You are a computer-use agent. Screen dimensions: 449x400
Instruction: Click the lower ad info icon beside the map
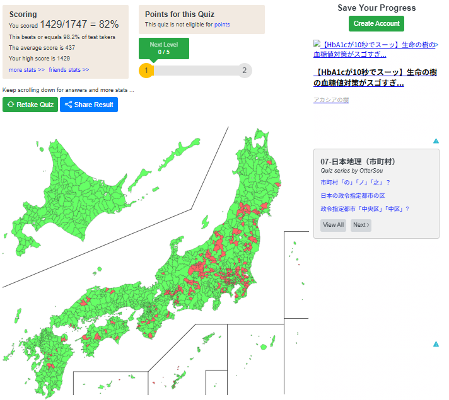(x=436, y=344)
